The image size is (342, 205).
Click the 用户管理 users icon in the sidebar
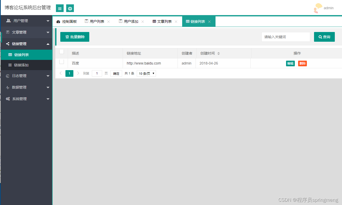pos(8,21)
